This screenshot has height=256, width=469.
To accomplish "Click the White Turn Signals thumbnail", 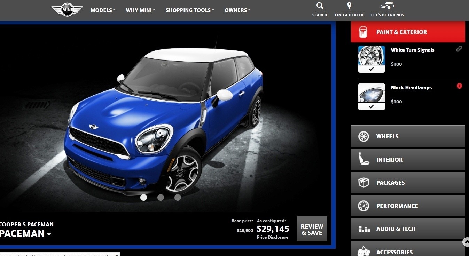I will pyautogui.click(x=372, y=56).
